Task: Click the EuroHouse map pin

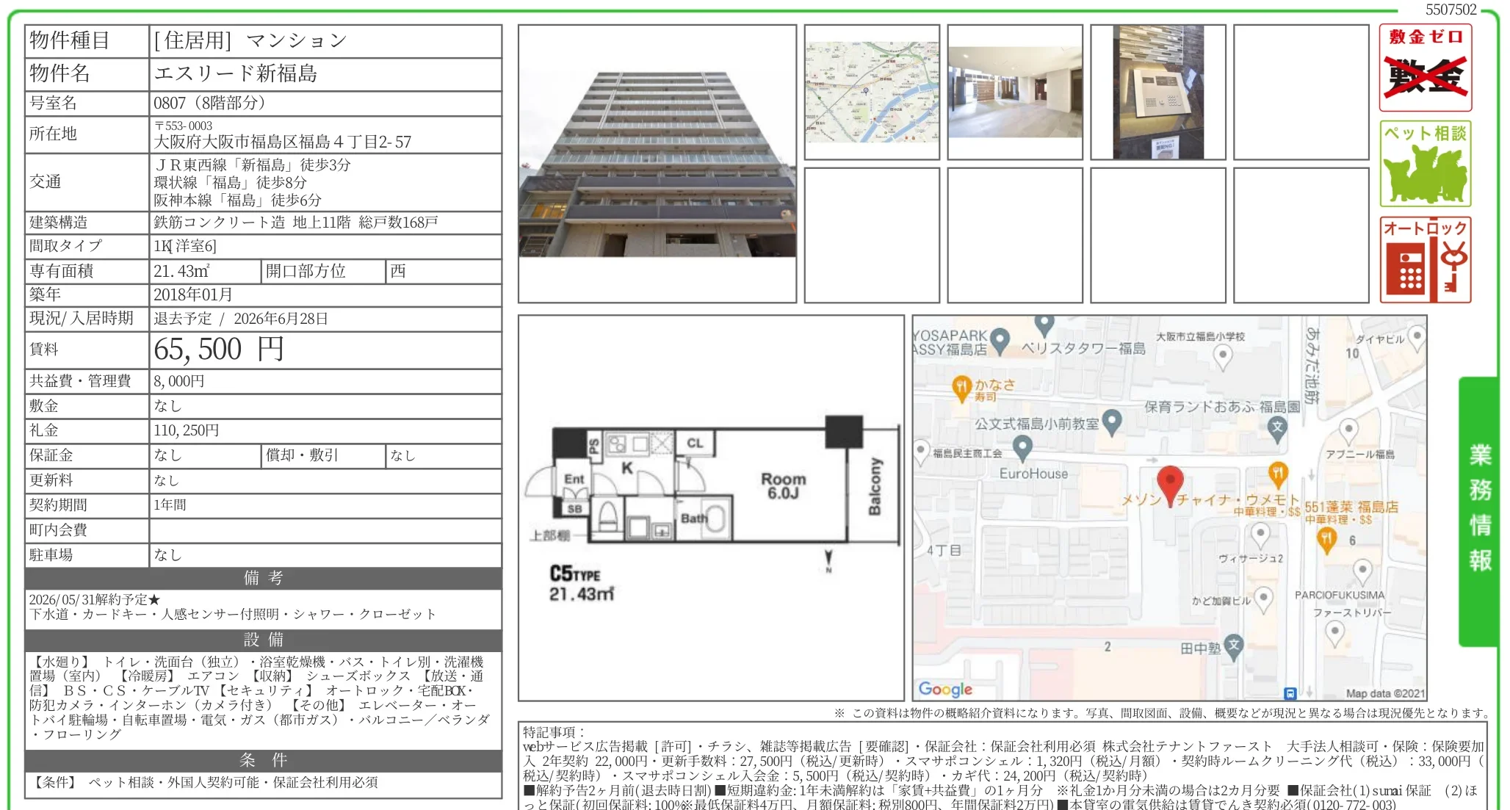Action: pyautogui.click(x=1022, y=446)
